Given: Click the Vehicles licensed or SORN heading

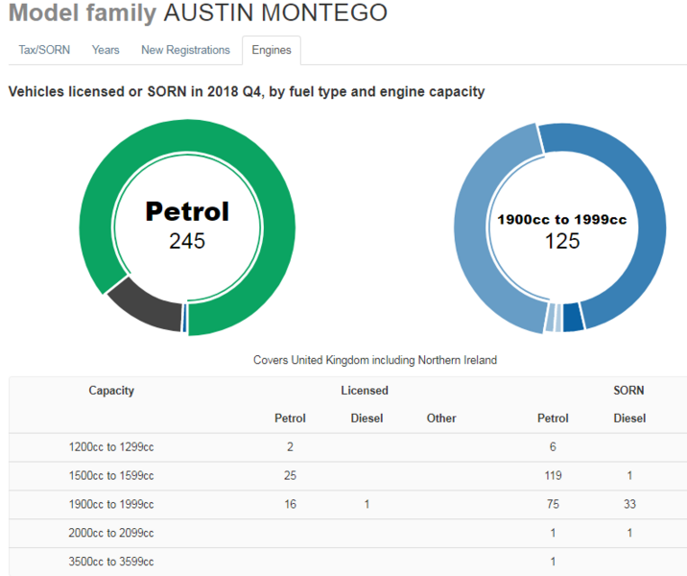Looking at the screenshot, I should (x=247, y=91).
